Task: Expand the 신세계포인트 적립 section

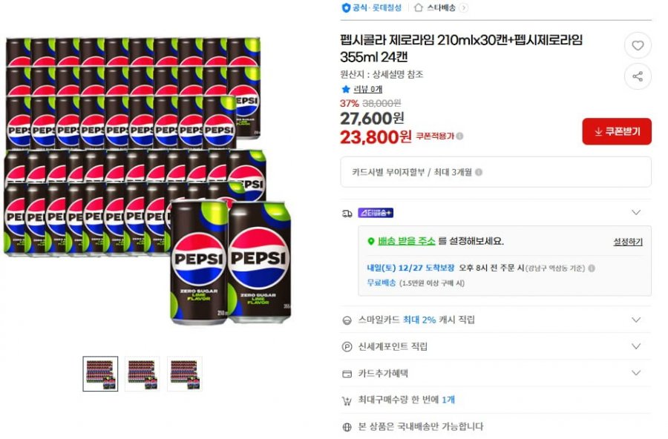Action: coord(636,346)
